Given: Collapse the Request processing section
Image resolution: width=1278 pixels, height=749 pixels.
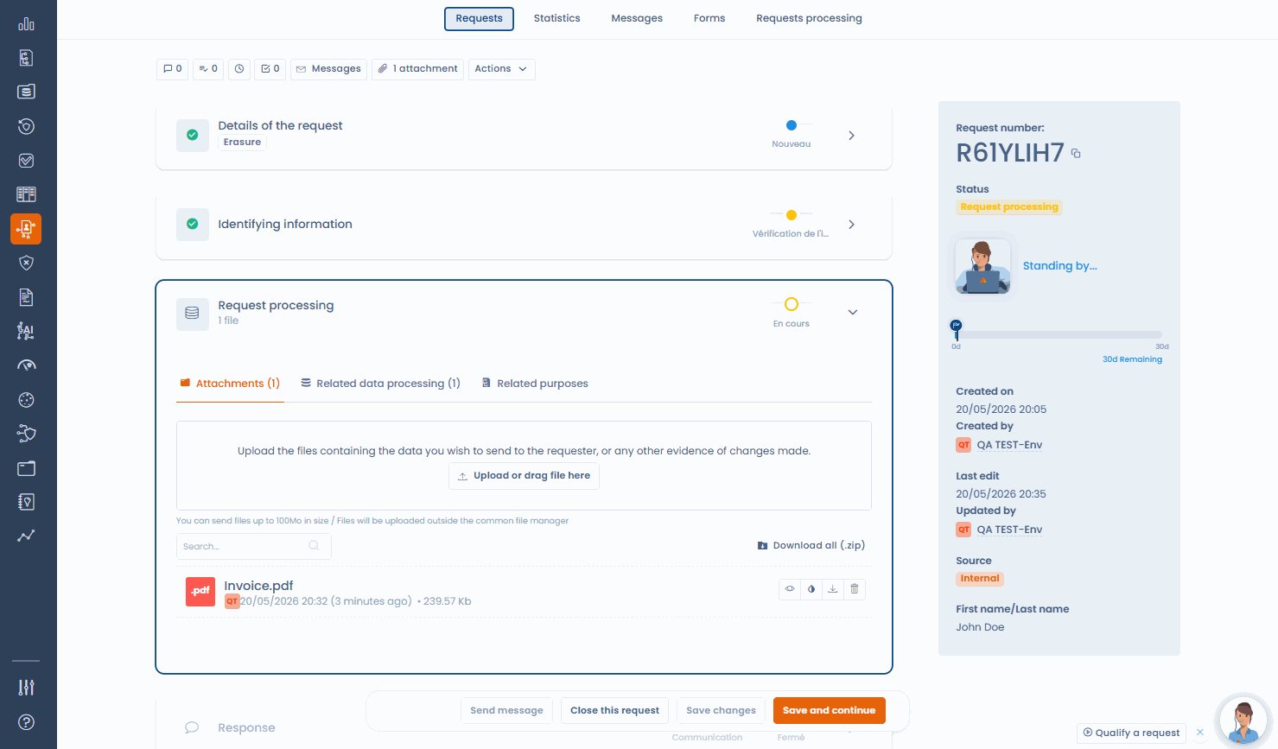Looking at the screenshot, I should point(853,312).
